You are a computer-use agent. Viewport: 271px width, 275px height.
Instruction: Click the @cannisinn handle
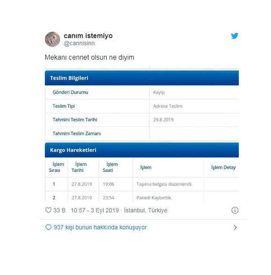pos(79,43)
